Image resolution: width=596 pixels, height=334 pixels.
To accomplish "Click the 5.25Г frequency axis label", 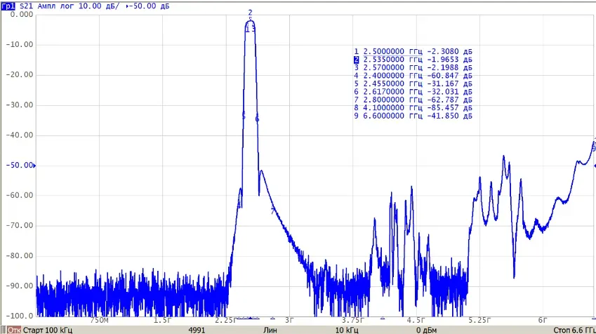I will coord(479,321).
